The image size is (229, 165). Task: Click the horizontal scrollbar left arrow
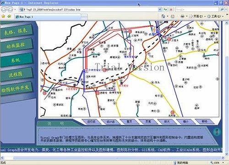coord(2,158)
